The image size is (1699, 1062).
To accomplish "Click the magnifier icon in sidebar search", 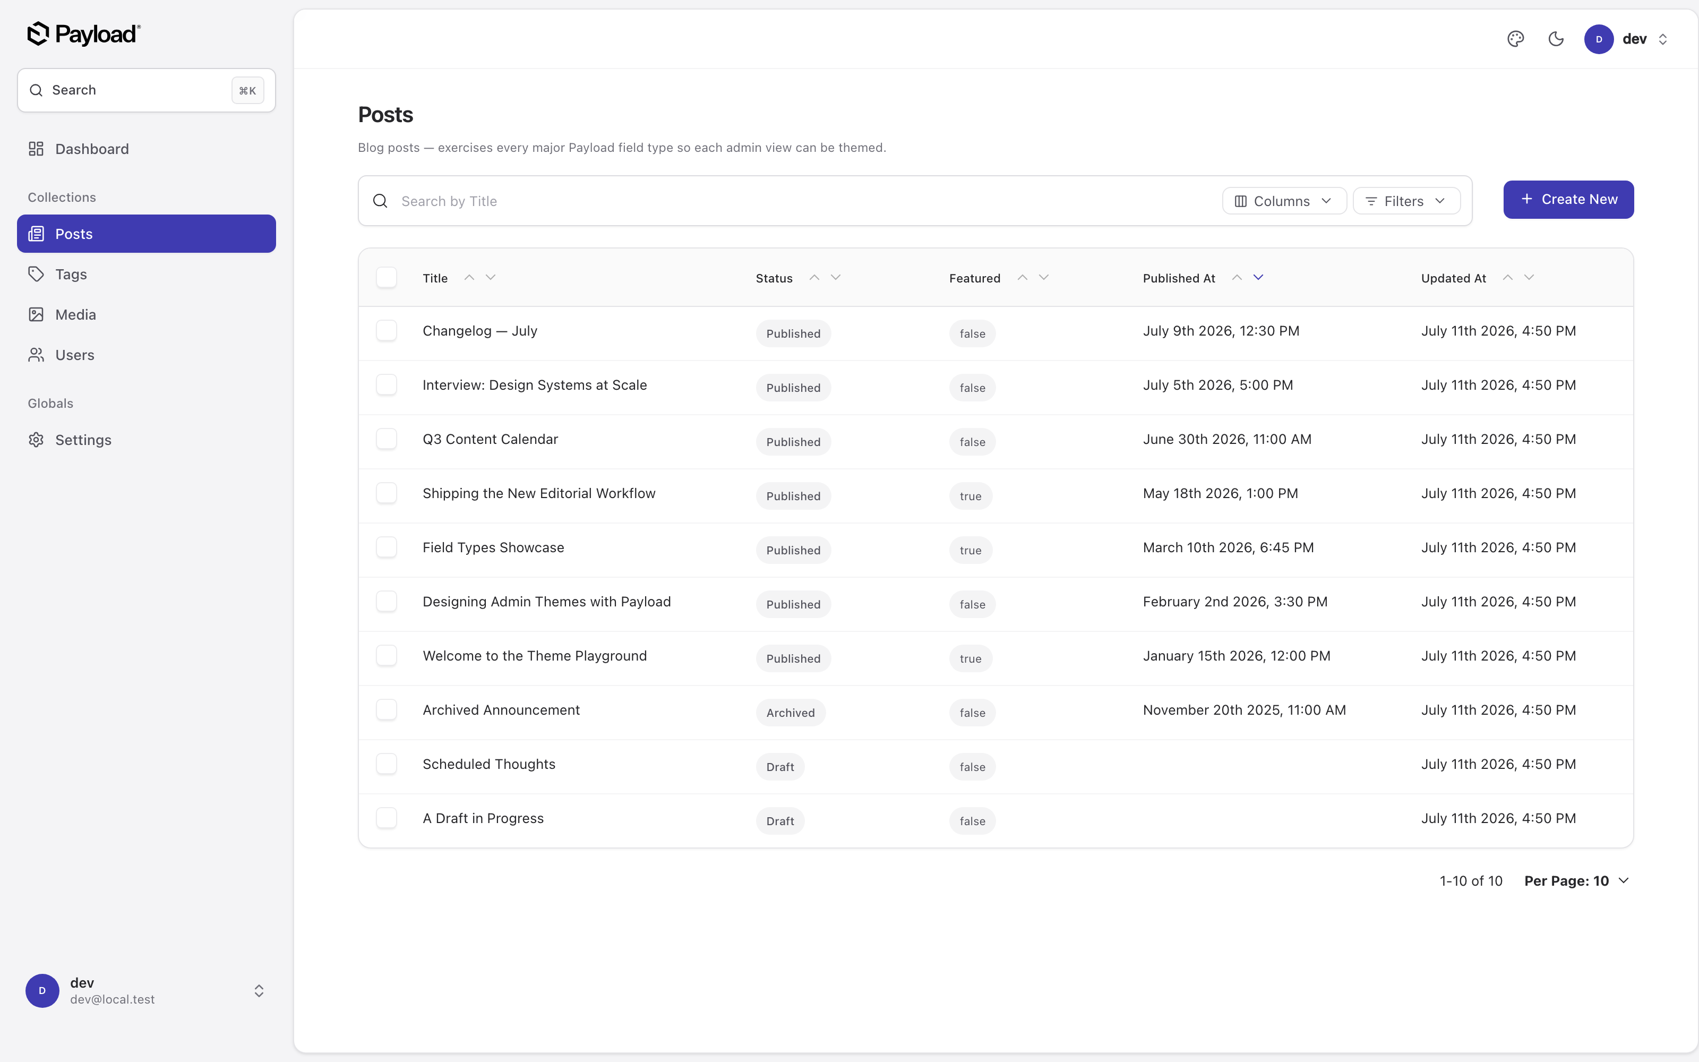I will 36,90.
